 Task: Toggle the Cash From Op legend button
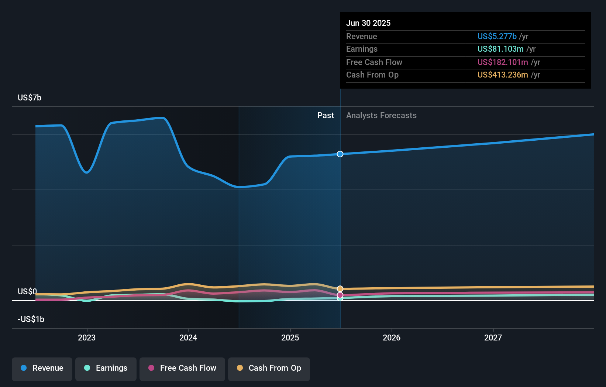pos(269,369)
